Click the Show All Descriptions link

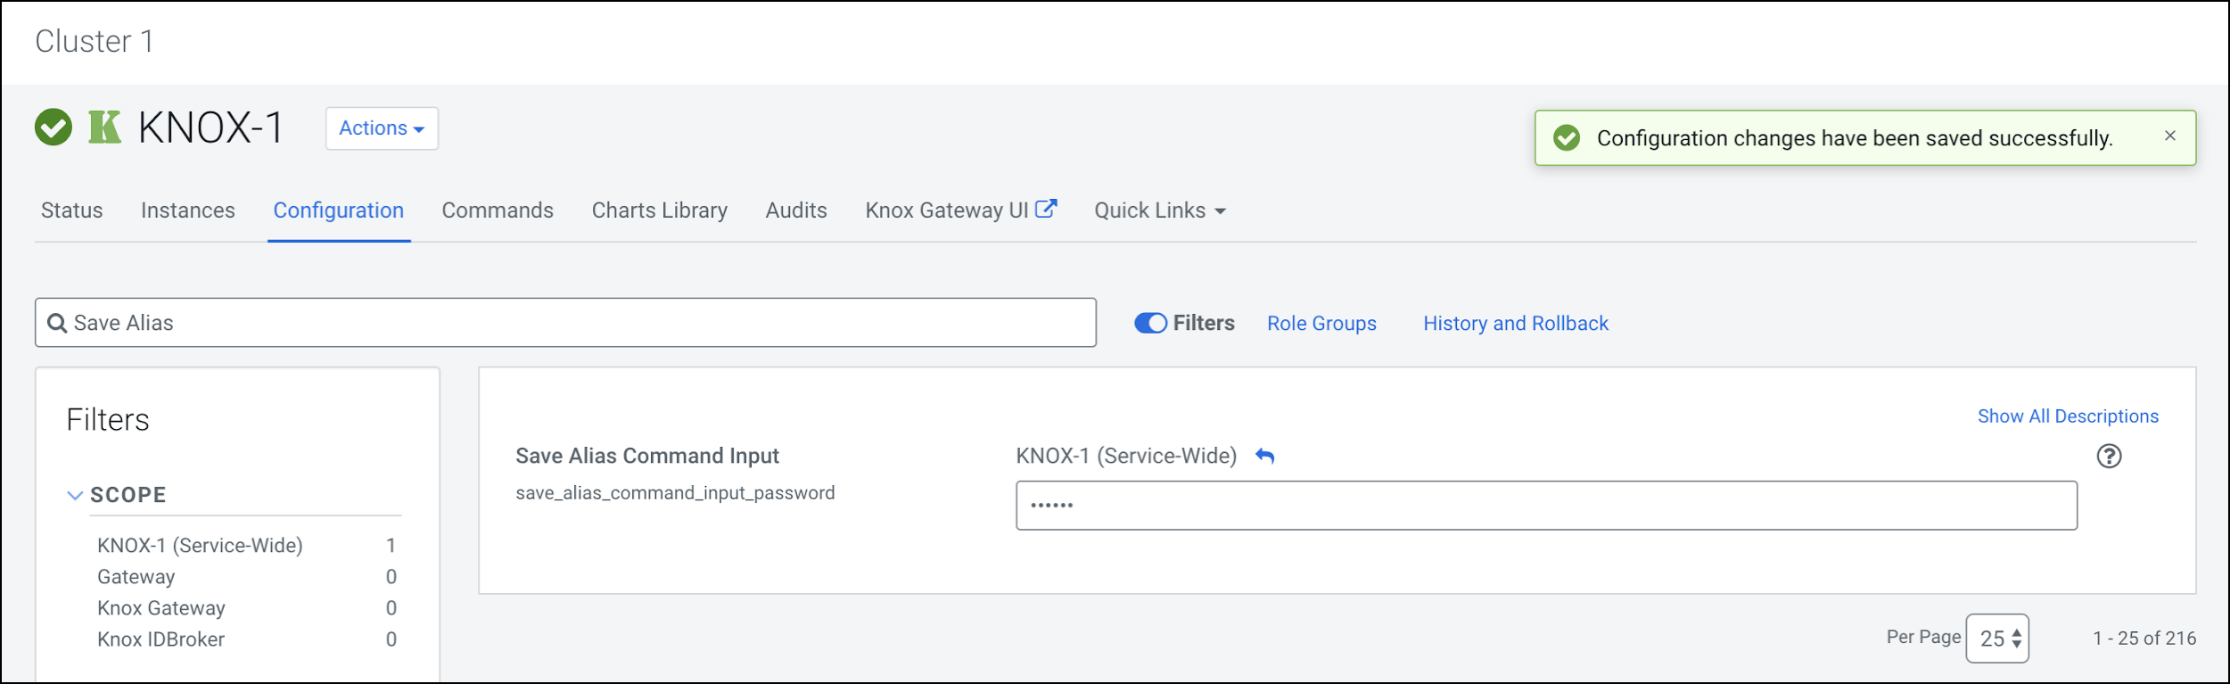[x=2067, y=416]
